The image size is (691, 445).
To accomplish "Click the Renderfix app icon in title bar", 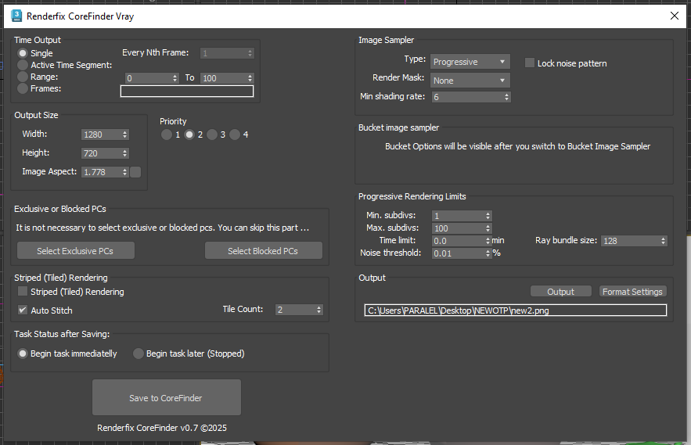I will click(x=16, y=16).
